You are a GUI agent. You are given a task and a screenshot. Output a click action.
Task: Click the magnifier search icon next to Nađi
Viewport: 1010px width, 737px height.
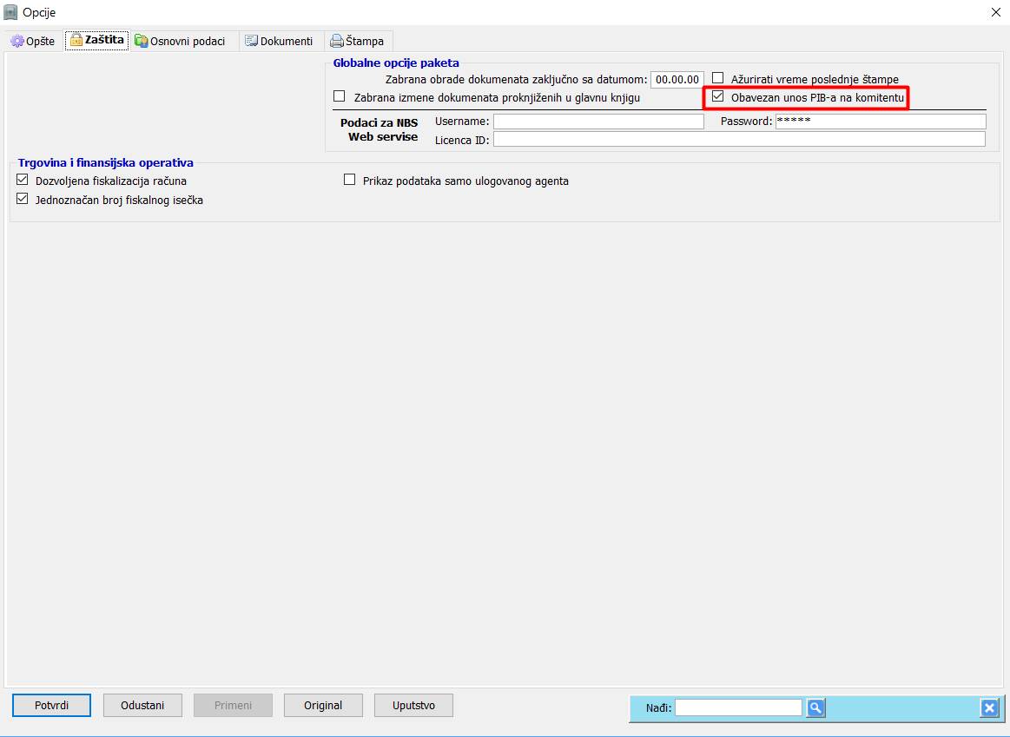click(815, 708)
